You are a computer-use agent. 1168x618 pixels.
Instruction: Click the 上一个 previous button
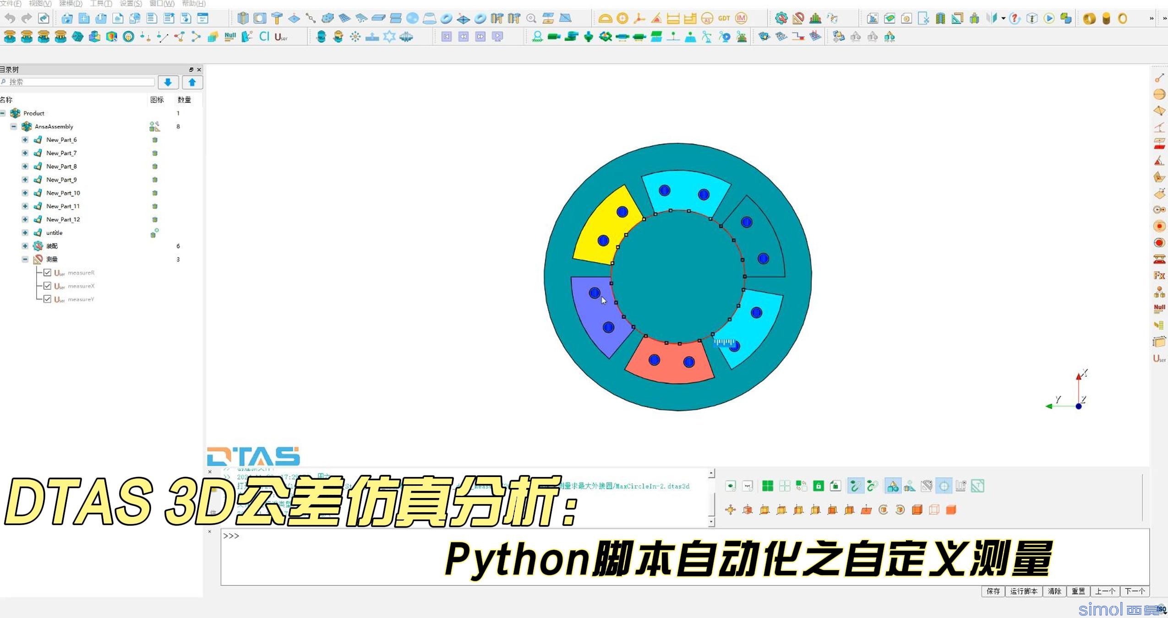1105,591
